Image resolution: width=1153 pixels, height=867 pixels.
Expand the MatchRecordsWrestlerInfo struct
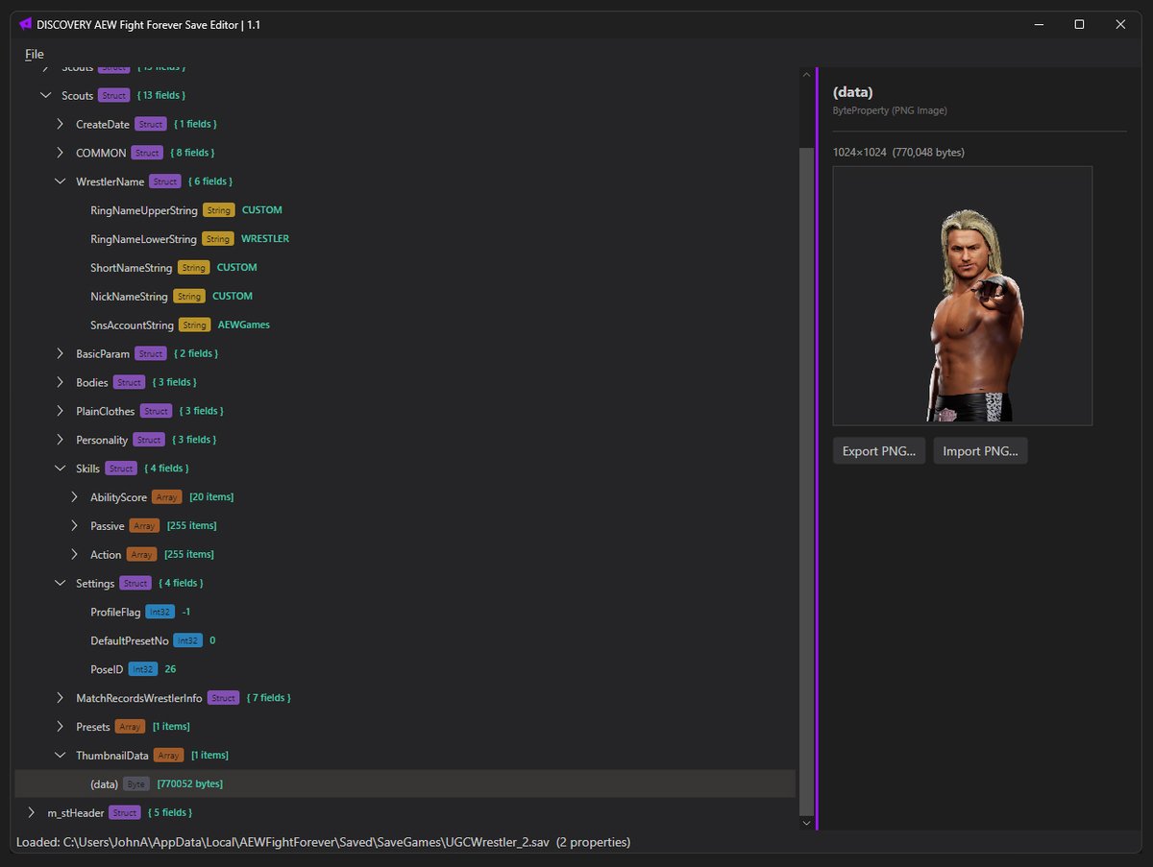point(60,698)
